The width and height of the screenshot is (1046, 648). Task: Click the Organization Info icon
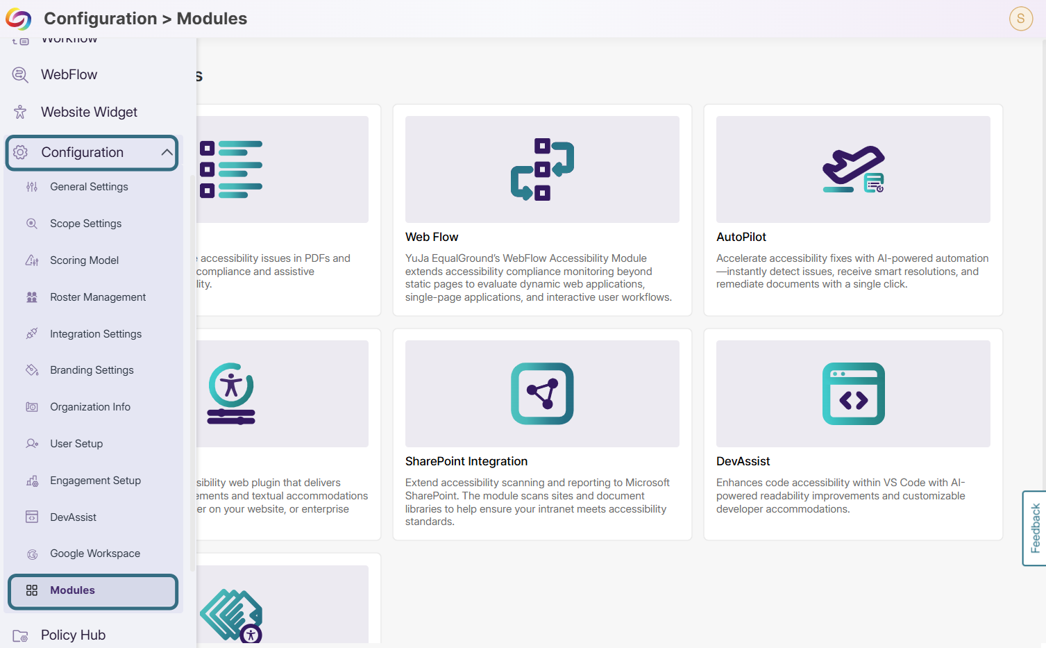[x=32, y=407]
